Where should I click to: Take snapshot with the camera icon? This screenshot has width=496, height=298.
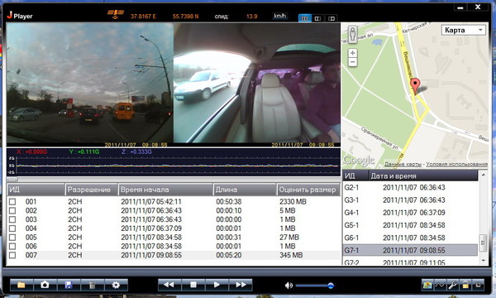pos(45,285)
